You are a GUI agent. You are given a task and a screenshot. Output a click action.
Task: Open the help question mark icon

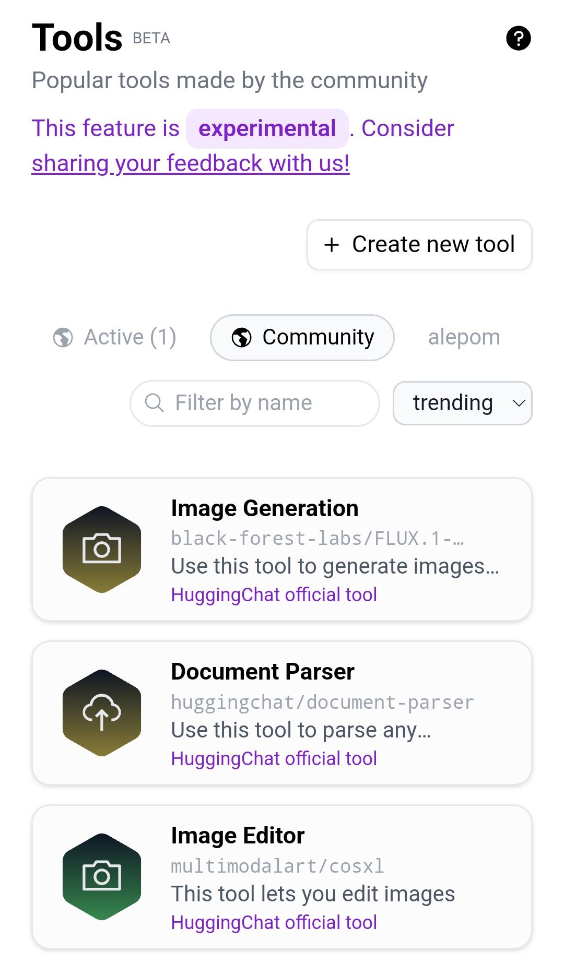(519, 38)
